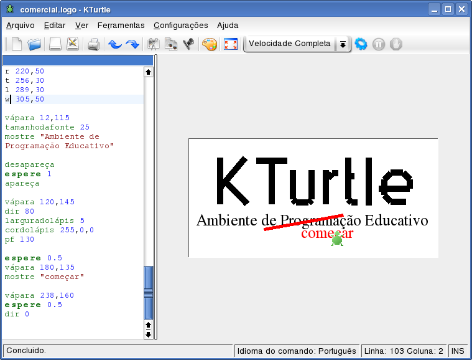The image size is (472, 360).
Task: Open the Ajuda menu
Action: click(x=228, y=26)
